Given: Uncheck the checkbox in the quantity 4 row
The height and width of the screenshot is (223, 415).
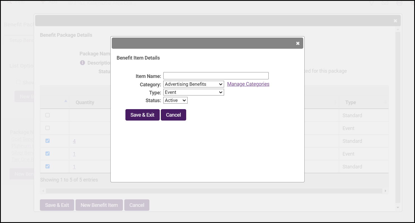Looking at the screenshot, I should [47, 141].
